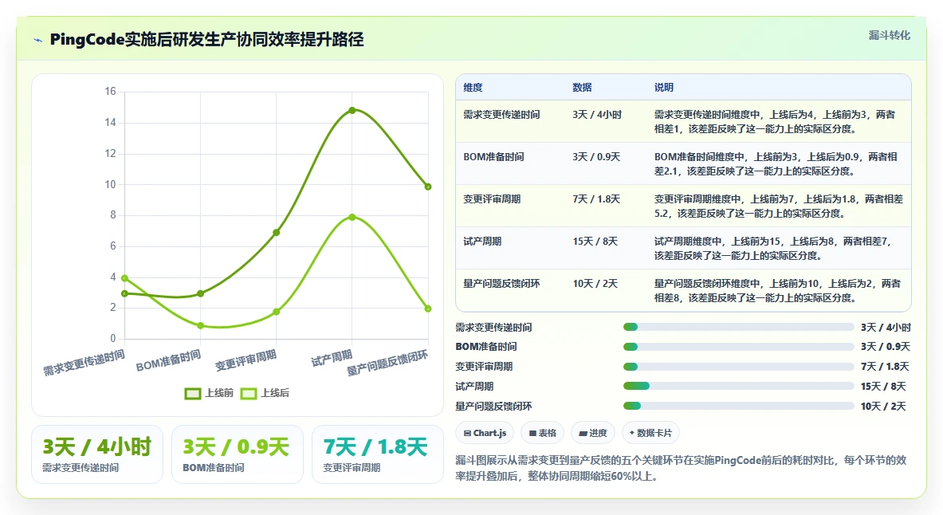
Task: Click the 16 y-axis tick label
Action: pyautogui.click(x=110, y=92)
